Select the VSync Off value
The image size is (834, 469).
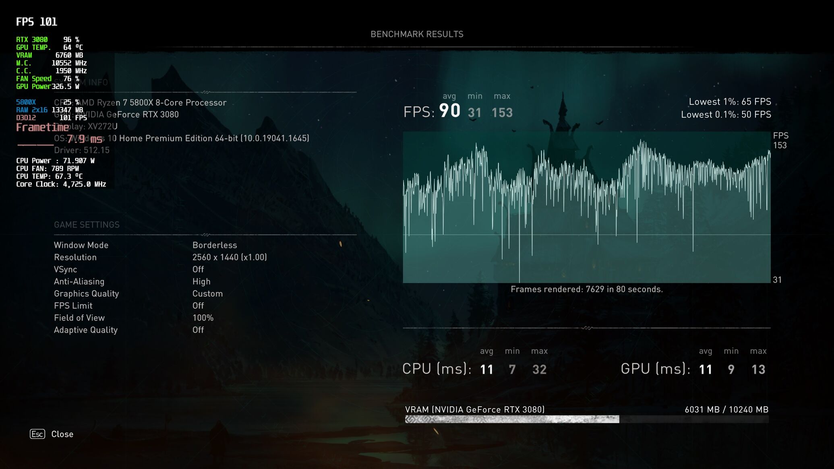click(x=198, y=269)
